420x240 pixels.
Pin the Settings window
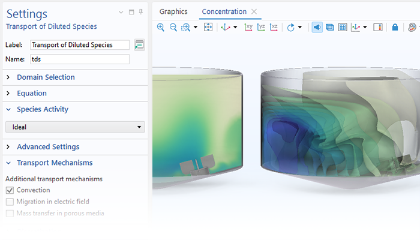(x=141, y=12)
